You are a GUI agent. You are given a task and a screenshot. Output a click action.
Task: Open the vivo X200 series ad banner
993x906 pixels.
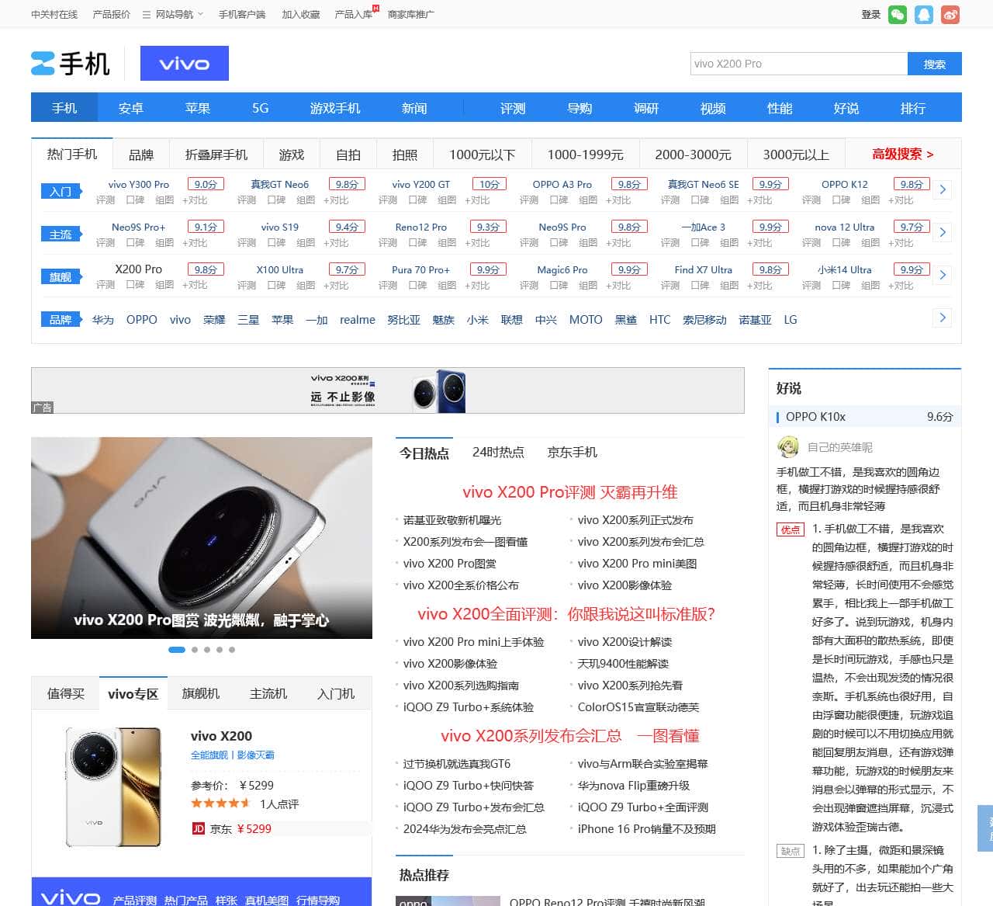coord(388,391)
